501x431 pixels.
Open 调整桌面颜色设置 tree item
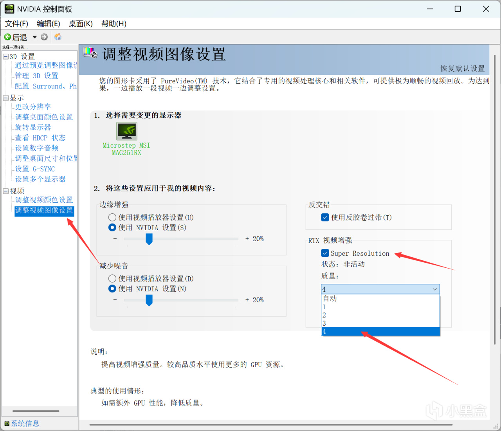44,117
